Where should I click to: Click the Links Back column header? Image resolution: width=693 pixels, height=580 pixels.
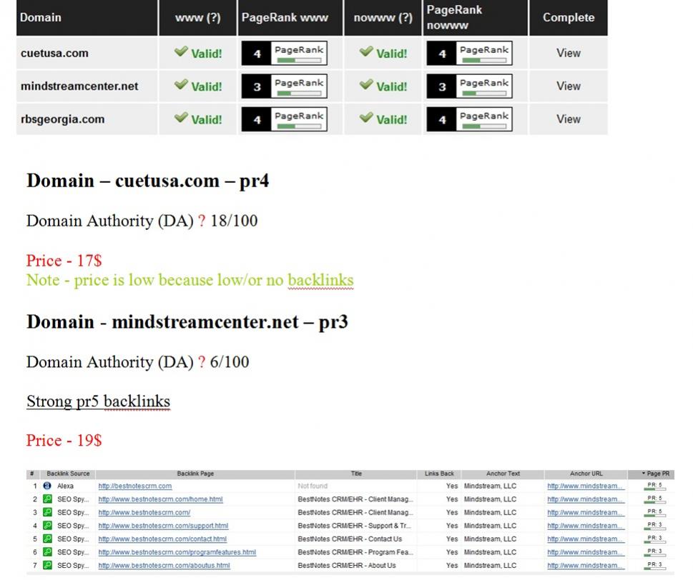(x=439, y=474)
